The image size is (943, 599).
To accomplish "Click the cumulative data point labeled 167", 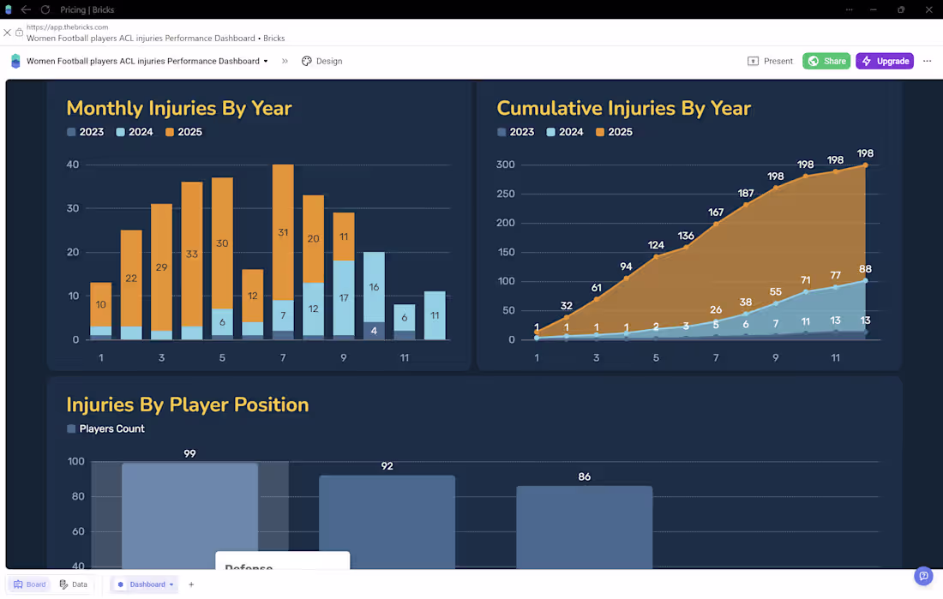I will coord(716,224).
